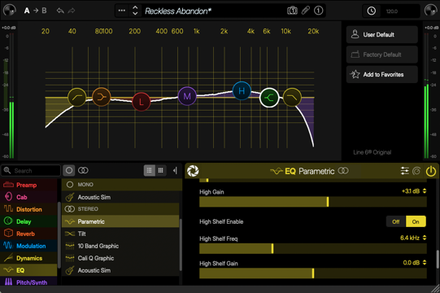Viewport: 440px width, 293px height.
Task: Click the parameter panel scrollbar
Action: [x=438, y=259]
